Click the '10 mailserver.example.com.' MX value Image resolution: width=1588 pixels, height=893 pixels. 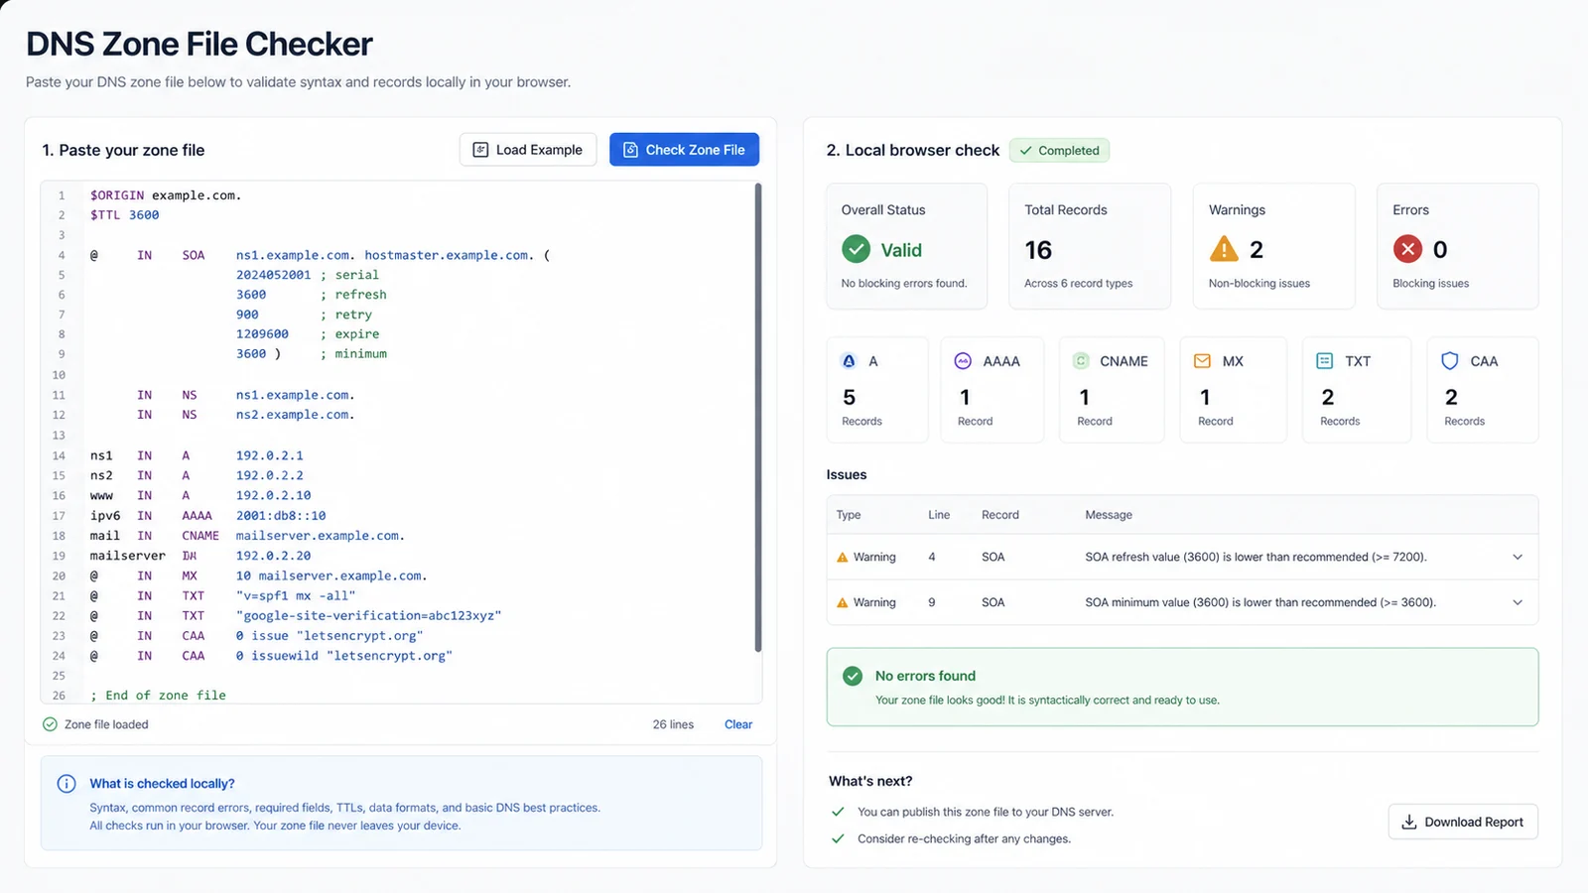tap(331, 575)
